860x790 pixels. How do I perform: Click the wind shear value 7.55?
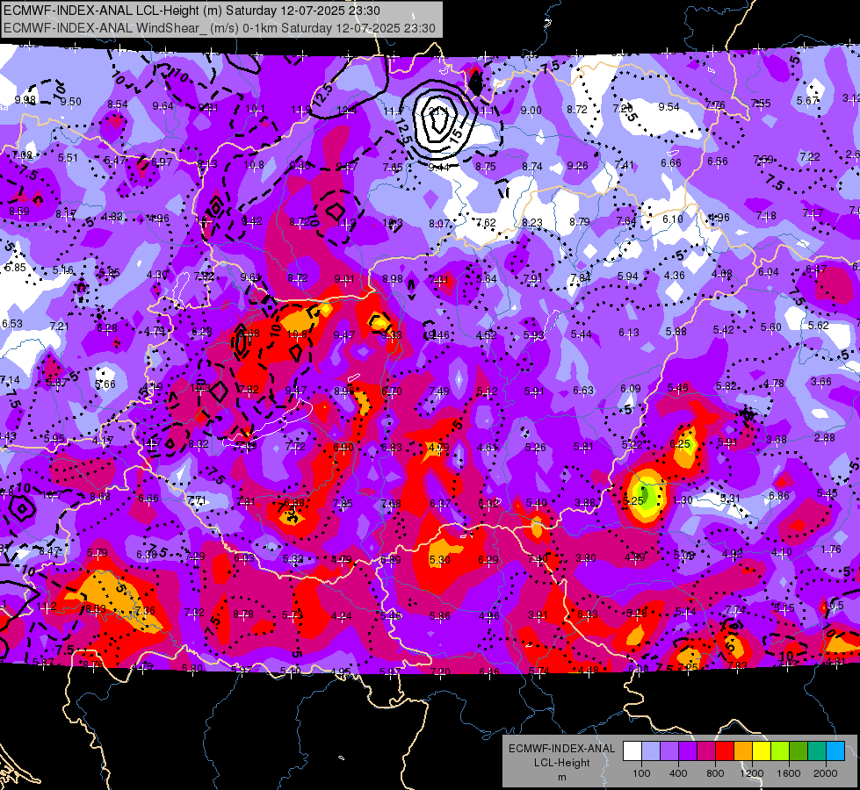click(761, 103)
